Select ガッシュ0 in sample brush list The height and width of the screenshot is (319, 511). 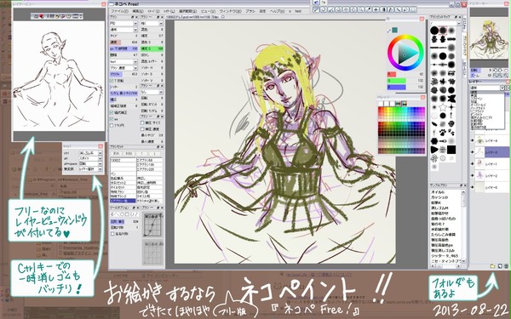point(440,197)
